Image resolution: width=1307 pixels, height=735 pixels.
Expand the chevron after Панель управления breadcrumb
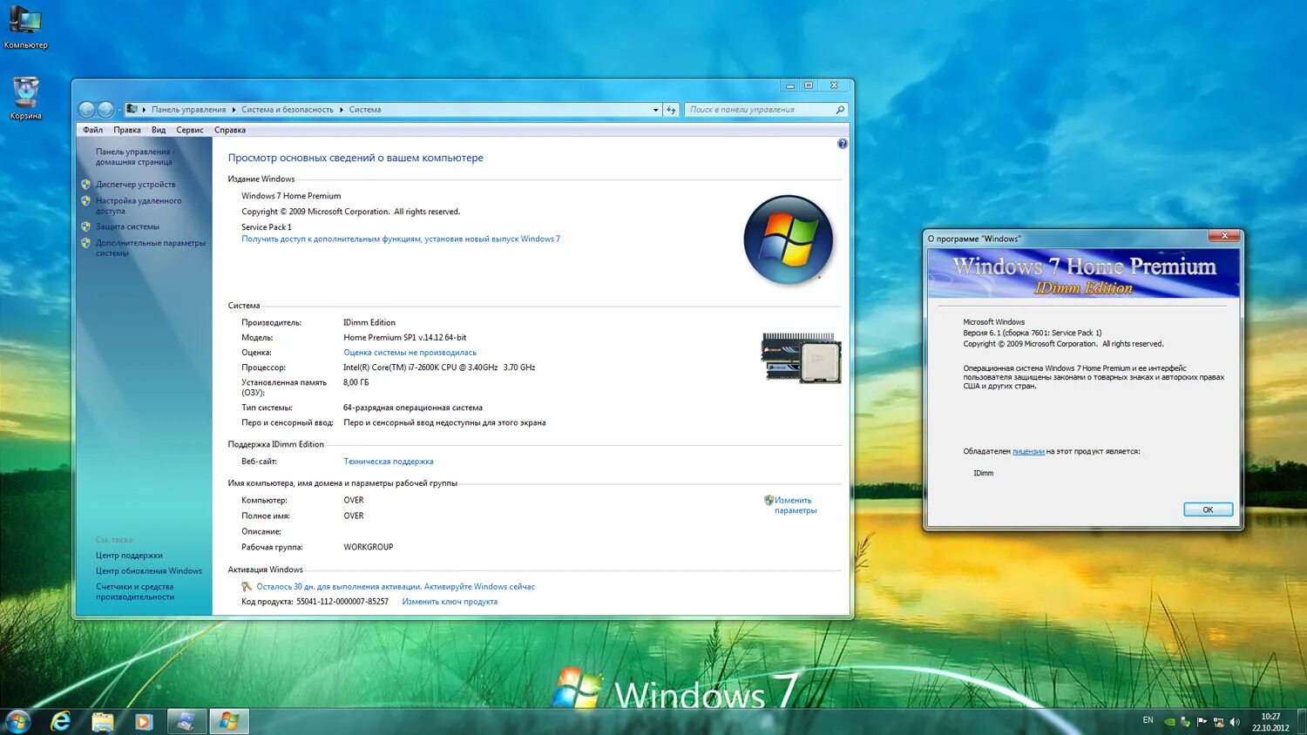pos(234,109)
